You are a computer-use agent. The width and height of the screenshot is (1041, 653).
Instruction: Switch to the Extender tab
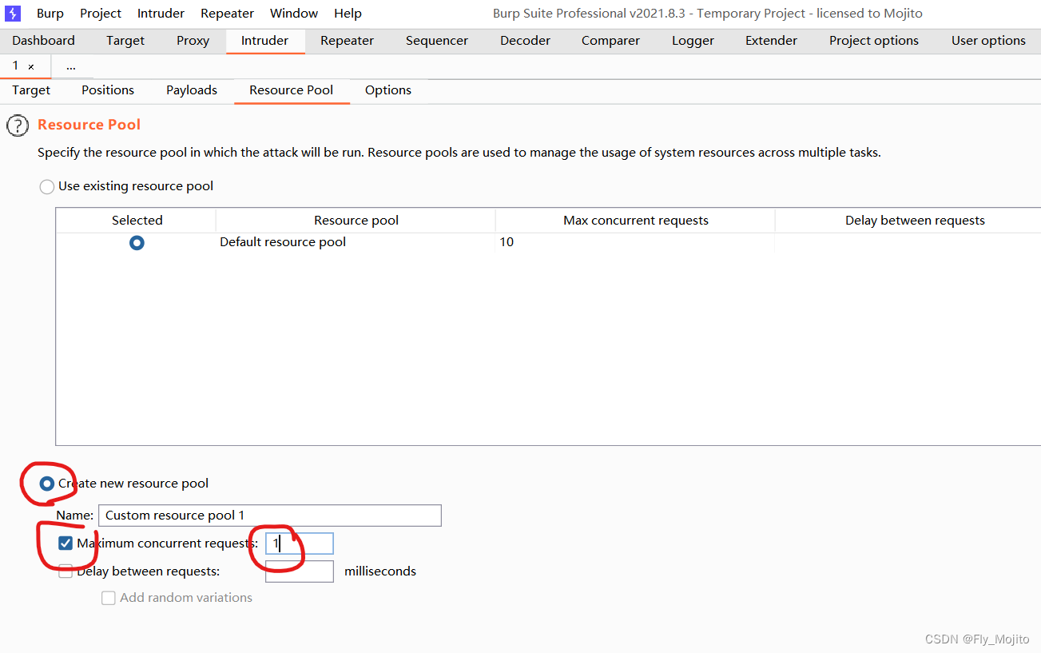coord(771,41)
